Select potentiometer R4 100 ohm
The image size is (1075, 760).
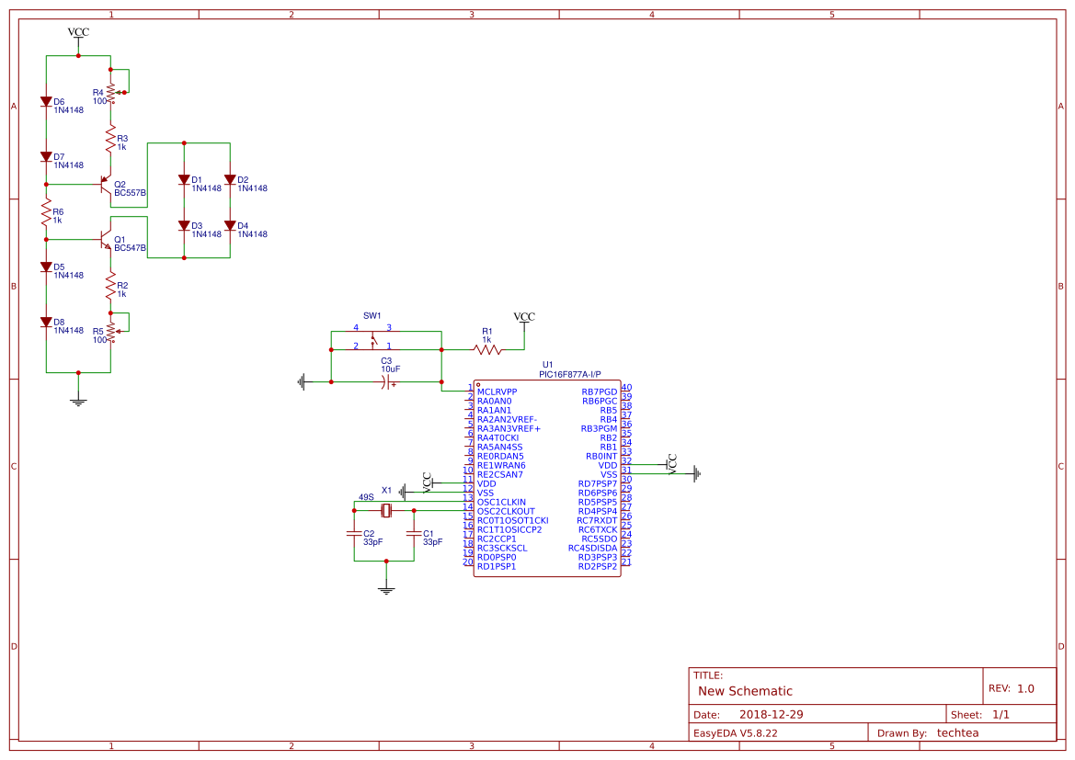click(x=112, y=93)
